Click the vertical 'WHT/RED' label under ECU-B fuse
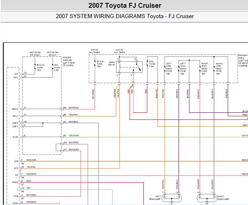 pos(93,94)
